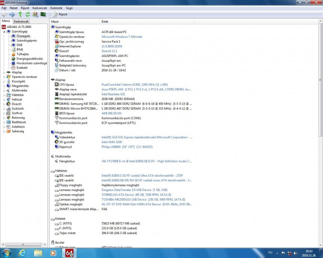323x258 pixels.
Task: Select the Beállítások icon in the tree
Action: [9, 122]
